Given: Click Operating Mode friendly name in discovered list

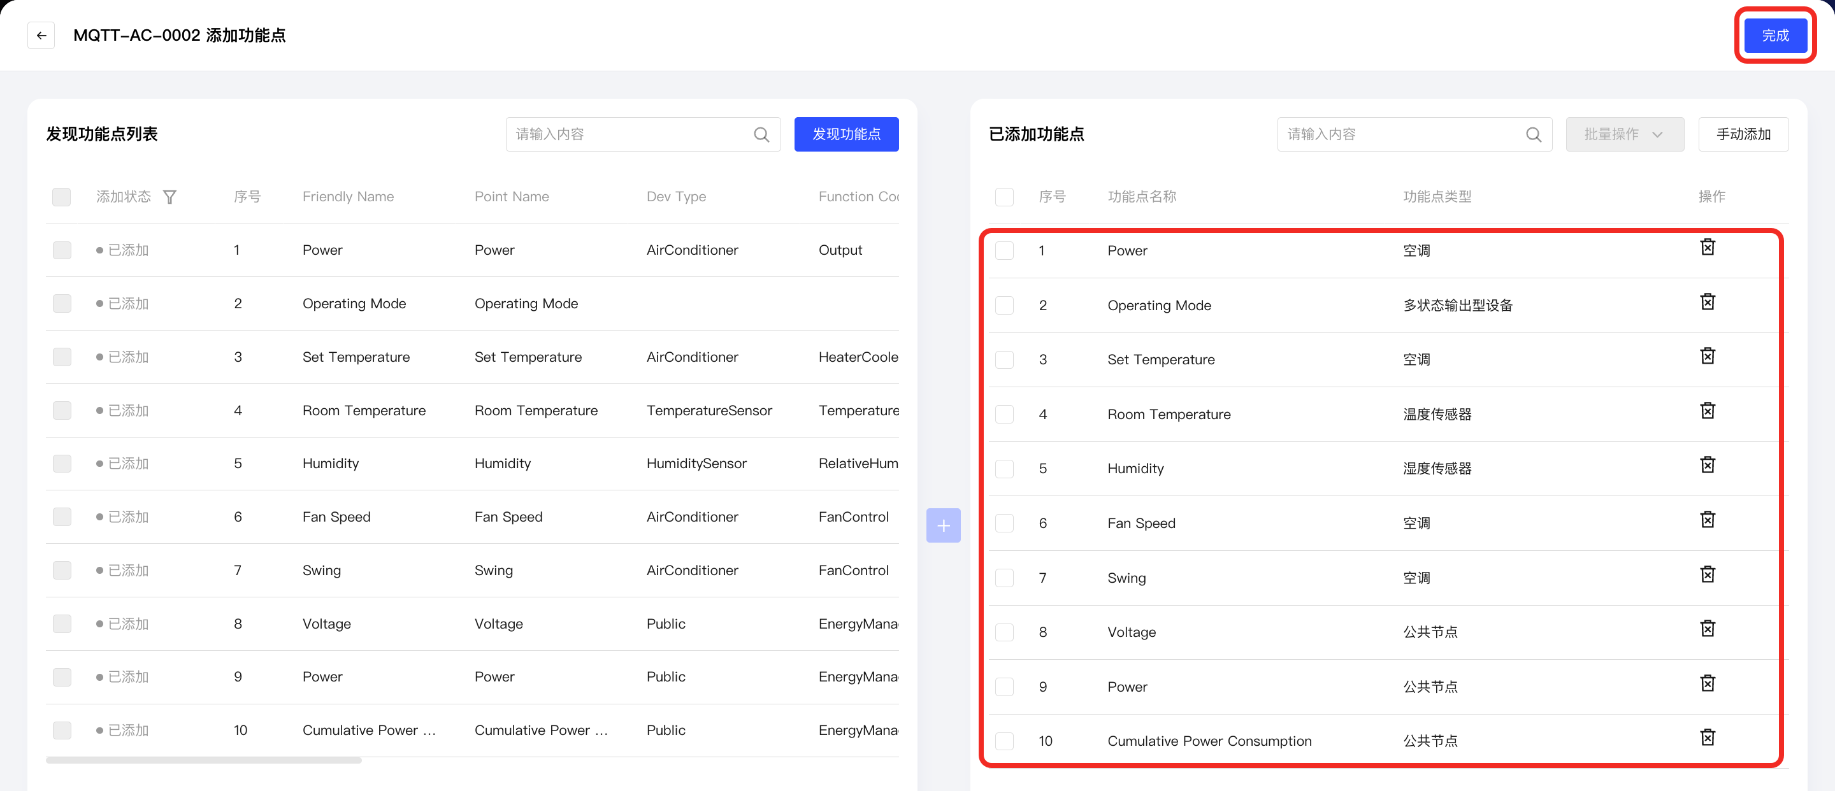Looking at the screenshot, I should pos(354,304).
